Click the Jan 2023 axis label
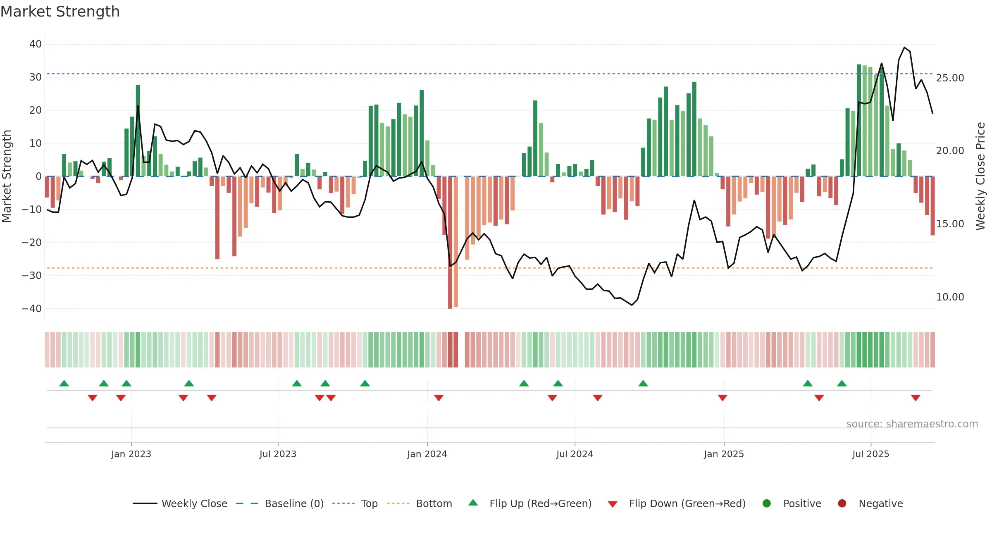The height and width of the screenshot is (558, 992). pyautogui.click(x=131, y=454)
